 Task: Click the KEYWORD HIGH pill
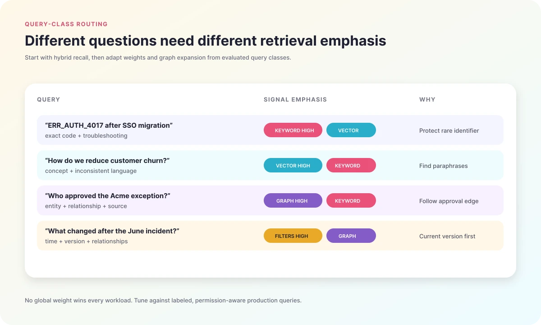coord(293,130)
